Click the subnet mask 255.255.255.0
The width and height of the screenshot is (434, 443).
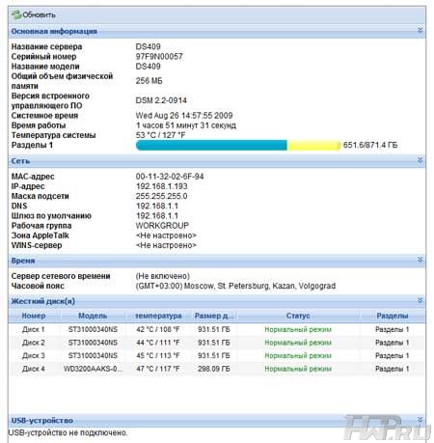coord(162,196)
